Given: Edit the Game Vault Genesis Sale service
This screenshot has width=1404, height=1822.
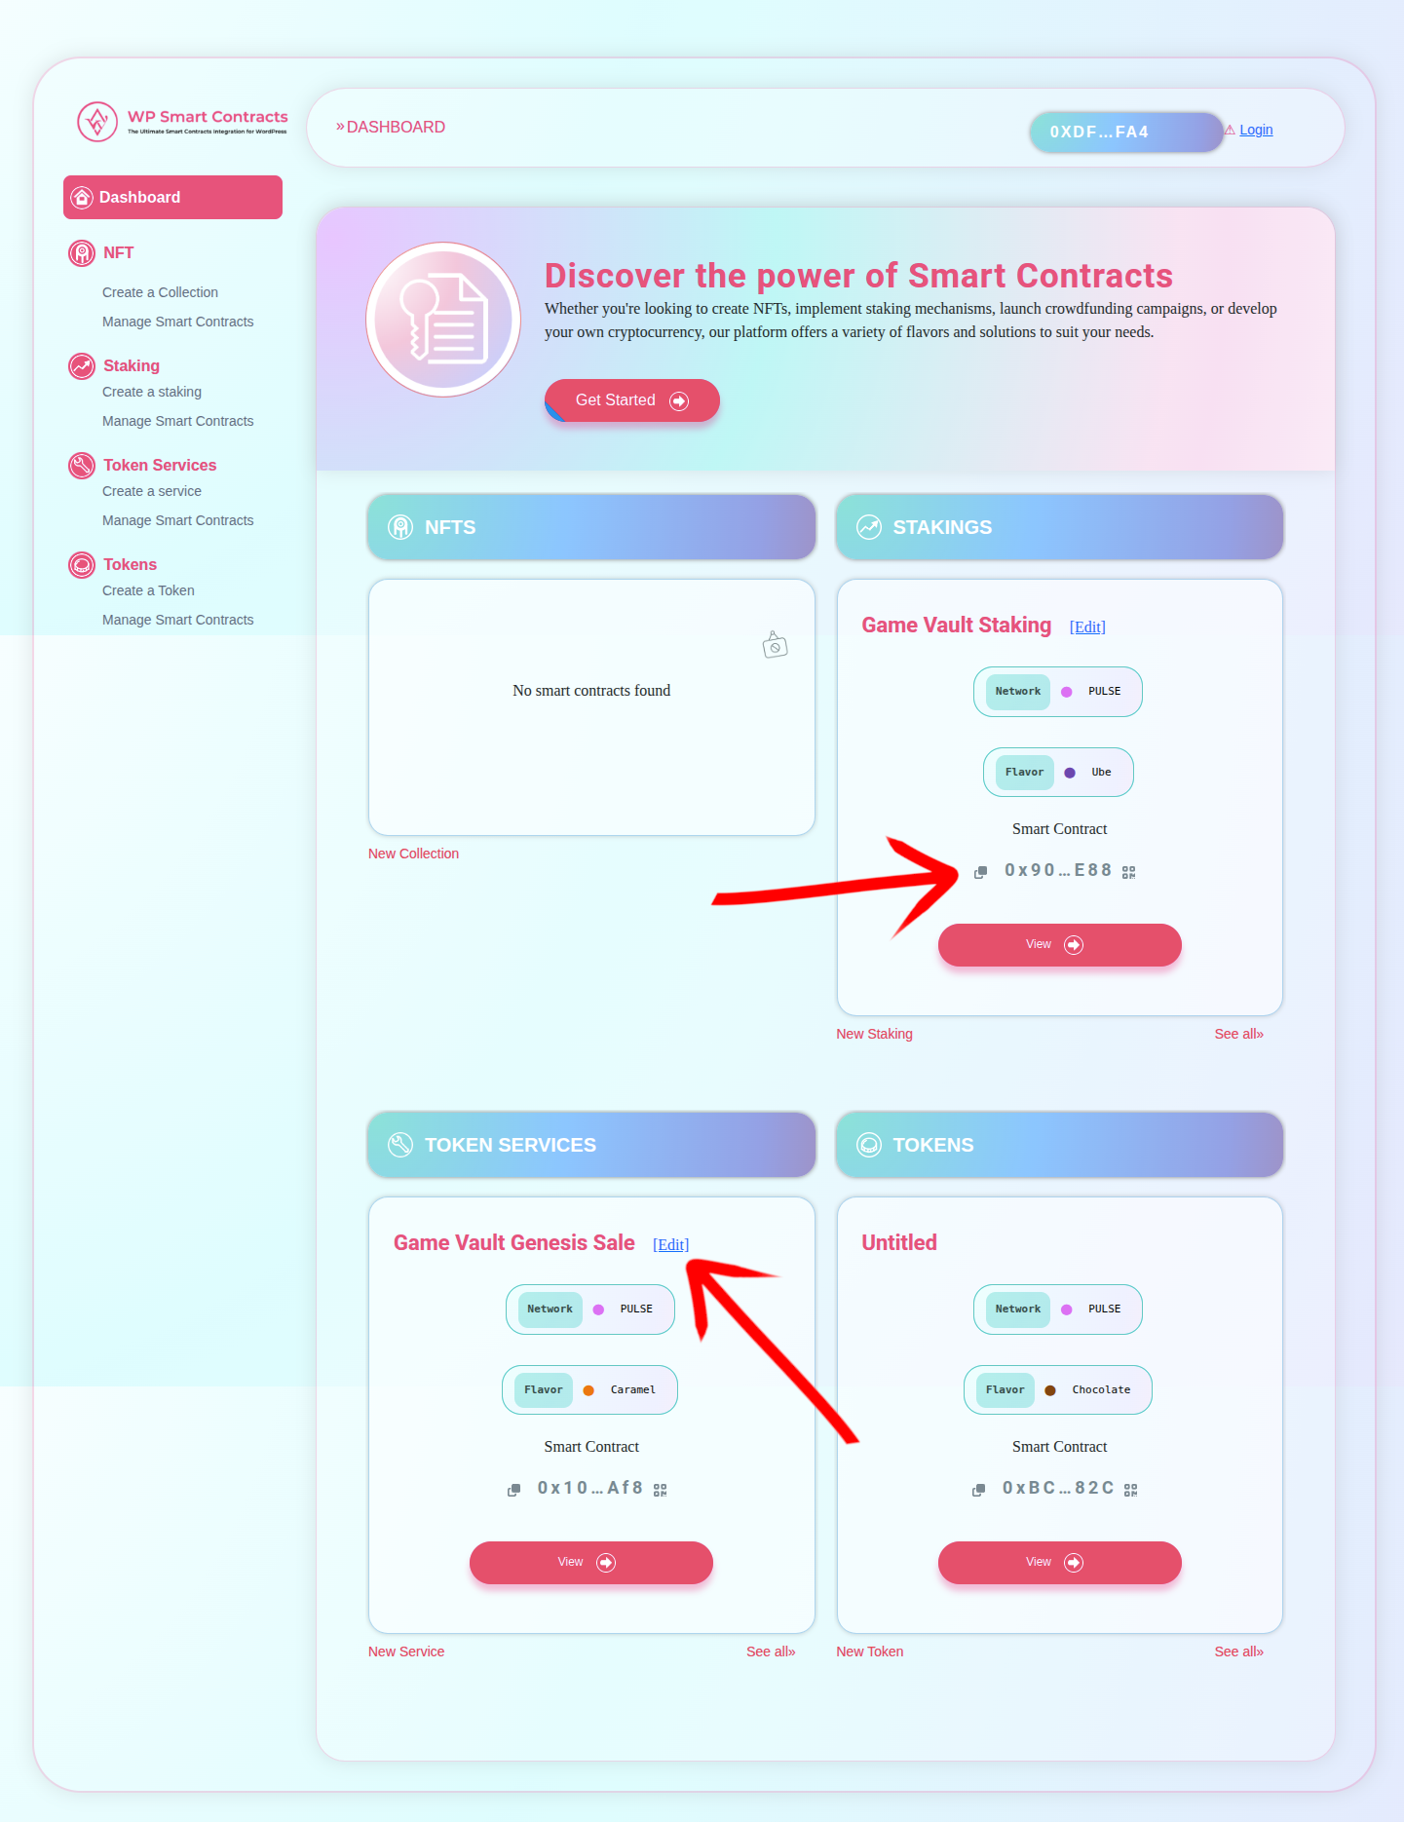Looking at the screenshot, I should (670, 1244).
